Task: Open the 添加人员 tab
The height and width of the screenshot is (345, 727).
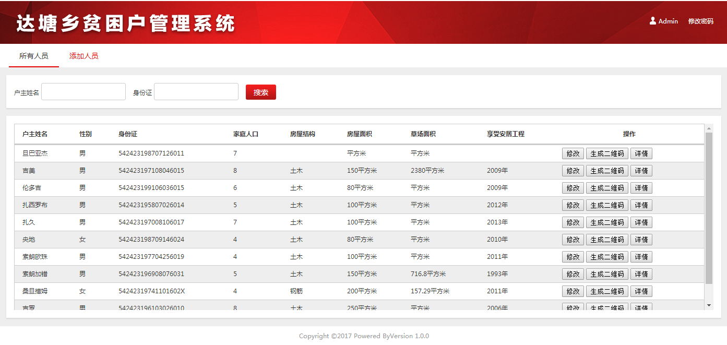Action: pyautogui.click(x=84, y=56)
